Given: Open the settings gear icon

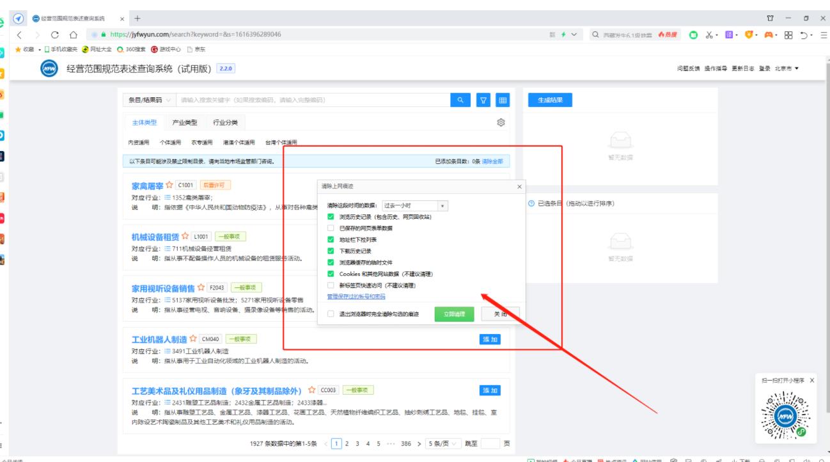Looking at the screenshot, I should point(501,122).
